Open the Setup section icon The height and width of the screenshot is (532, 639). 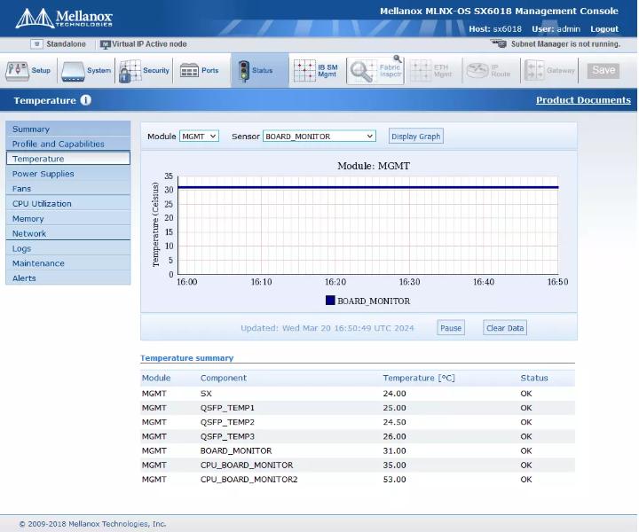coord(17,71)
